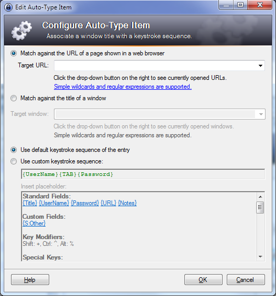Image resolution: width=276 pixels, height=296 pixels.
Task: Open the wildcards and regular expressions link
Action: 123,87
